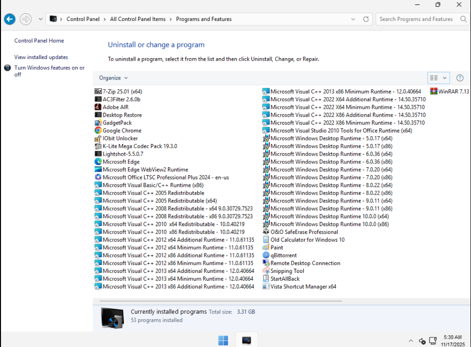The width and height of the screenshot is (471, 347).
Task: Open Turn Windows features on or off
Action: (50, 71)
